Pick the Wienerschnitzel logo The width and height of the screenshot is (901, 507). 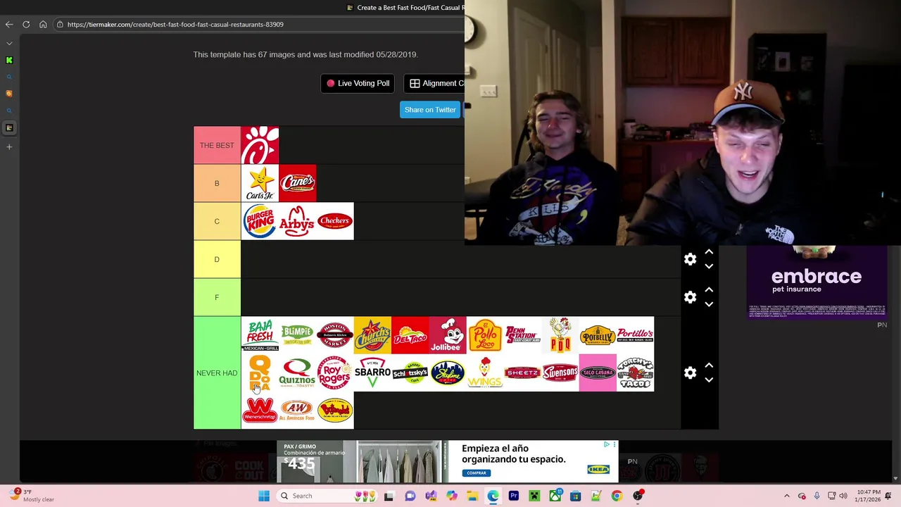[x=260, y=411]
